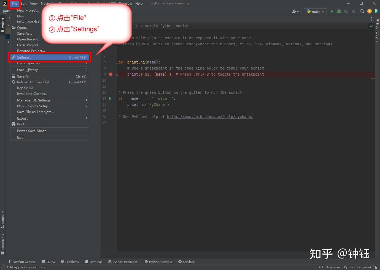The image size is (380, 270).
Task: Expand the Manage IDE Settings submenu
Action: [x=50, y=100]
